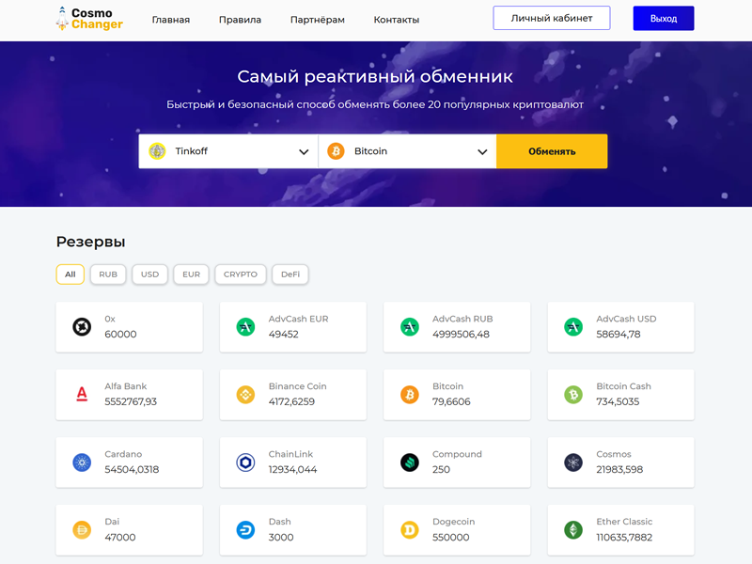Click the Ether Classic value 110635,7882

pos(624,538)
